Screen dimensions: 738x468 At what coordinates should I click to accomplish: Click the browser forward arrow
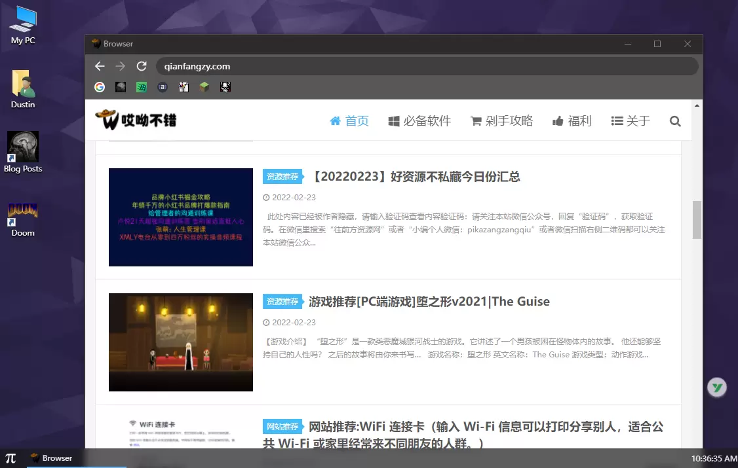pos(121,66)
